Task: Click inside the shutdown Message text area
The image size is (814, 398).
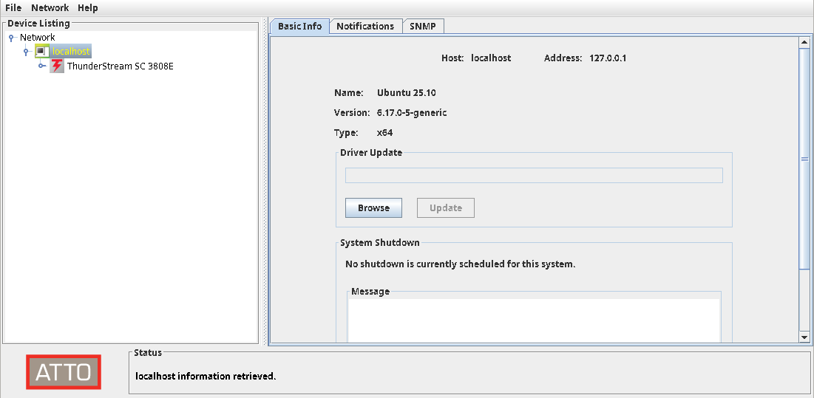Action: [534, 319]
